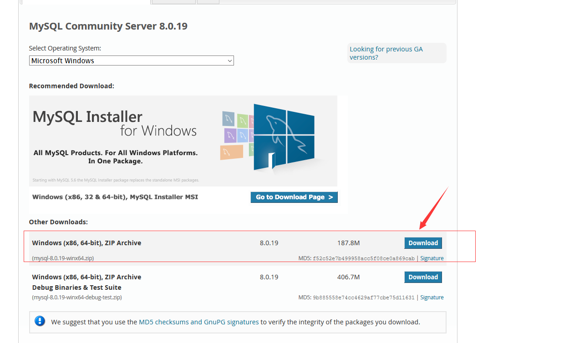Select the MD5 hash of the ZIP Archive
The image size is (564, 343).
(363, 258)
